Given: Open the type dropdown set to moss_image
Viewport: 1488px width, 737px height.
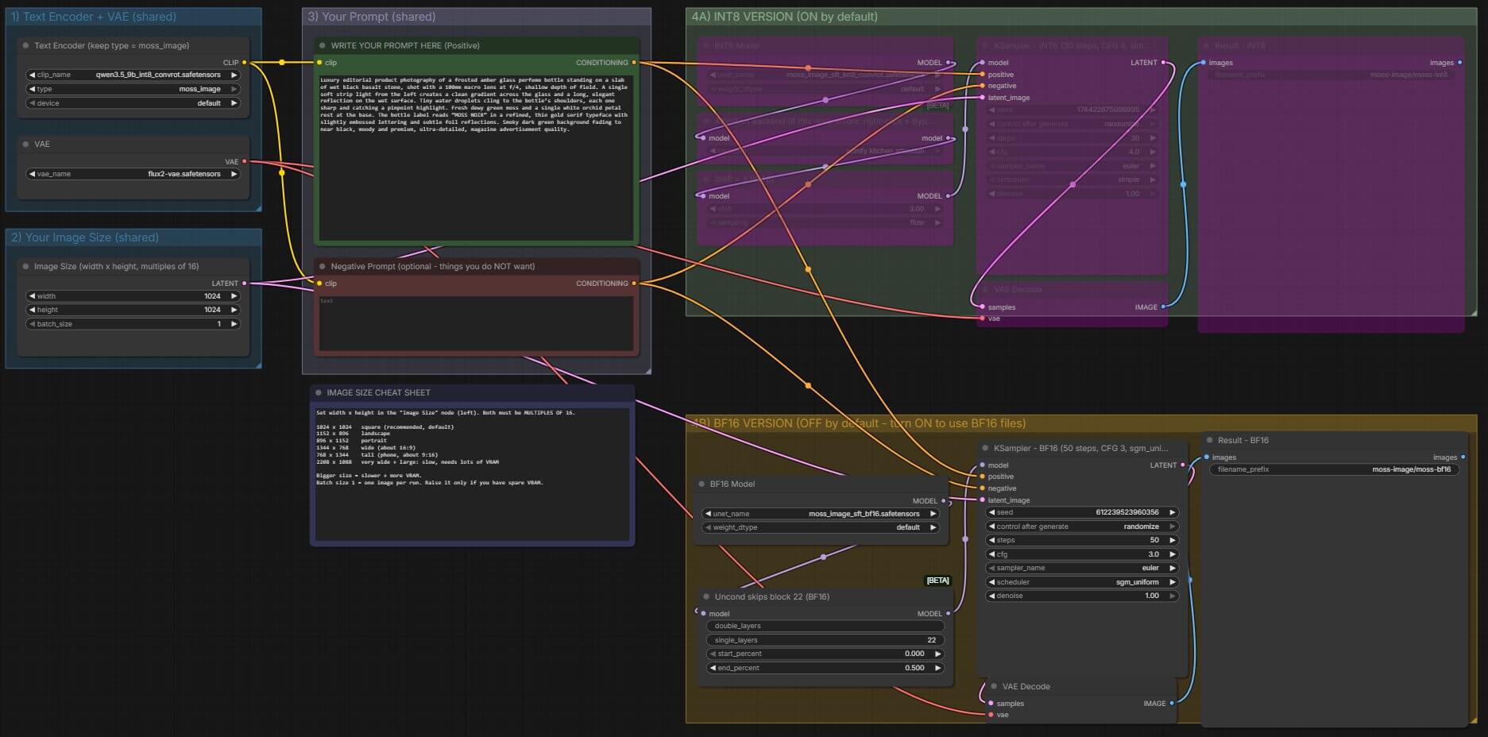Looking at the screenshot, I should [133, 89].
